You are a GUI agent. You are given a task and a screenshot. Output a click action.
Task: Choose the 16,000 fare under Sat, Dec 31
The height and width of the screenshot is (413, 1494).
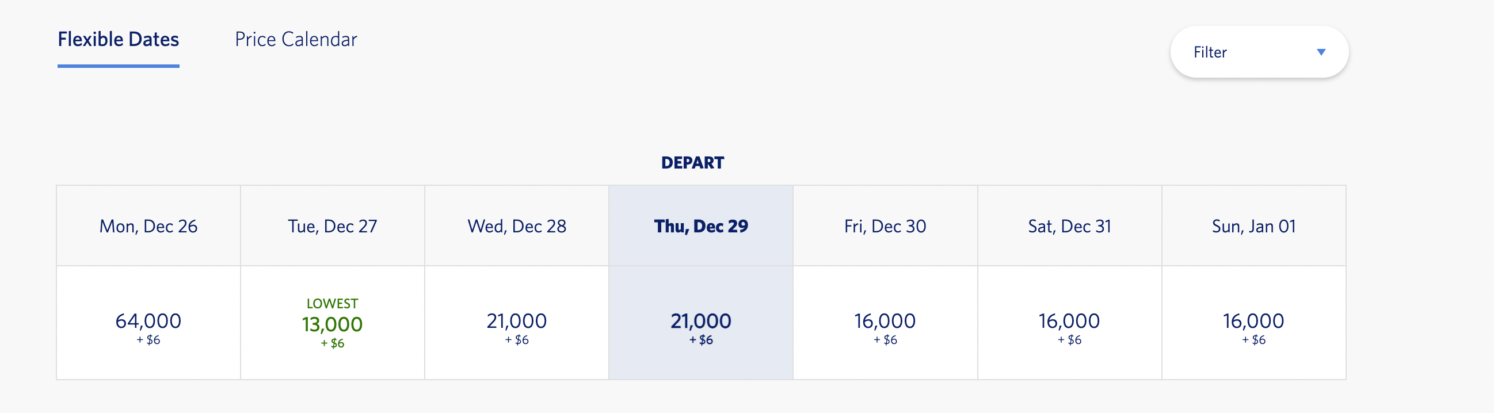1069,323
